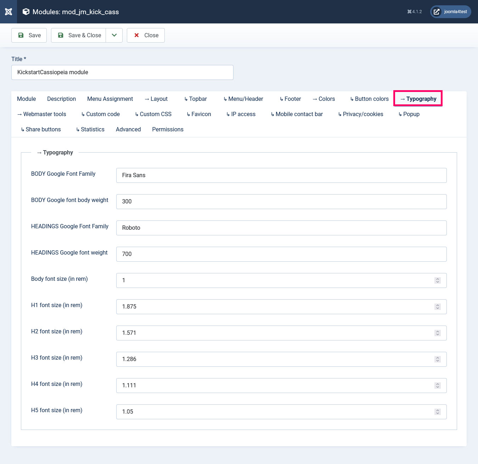The height and width of the screenshot is (464, 478).
Task: Click the H3 font size stepper arrows
Action: point(438,359)
